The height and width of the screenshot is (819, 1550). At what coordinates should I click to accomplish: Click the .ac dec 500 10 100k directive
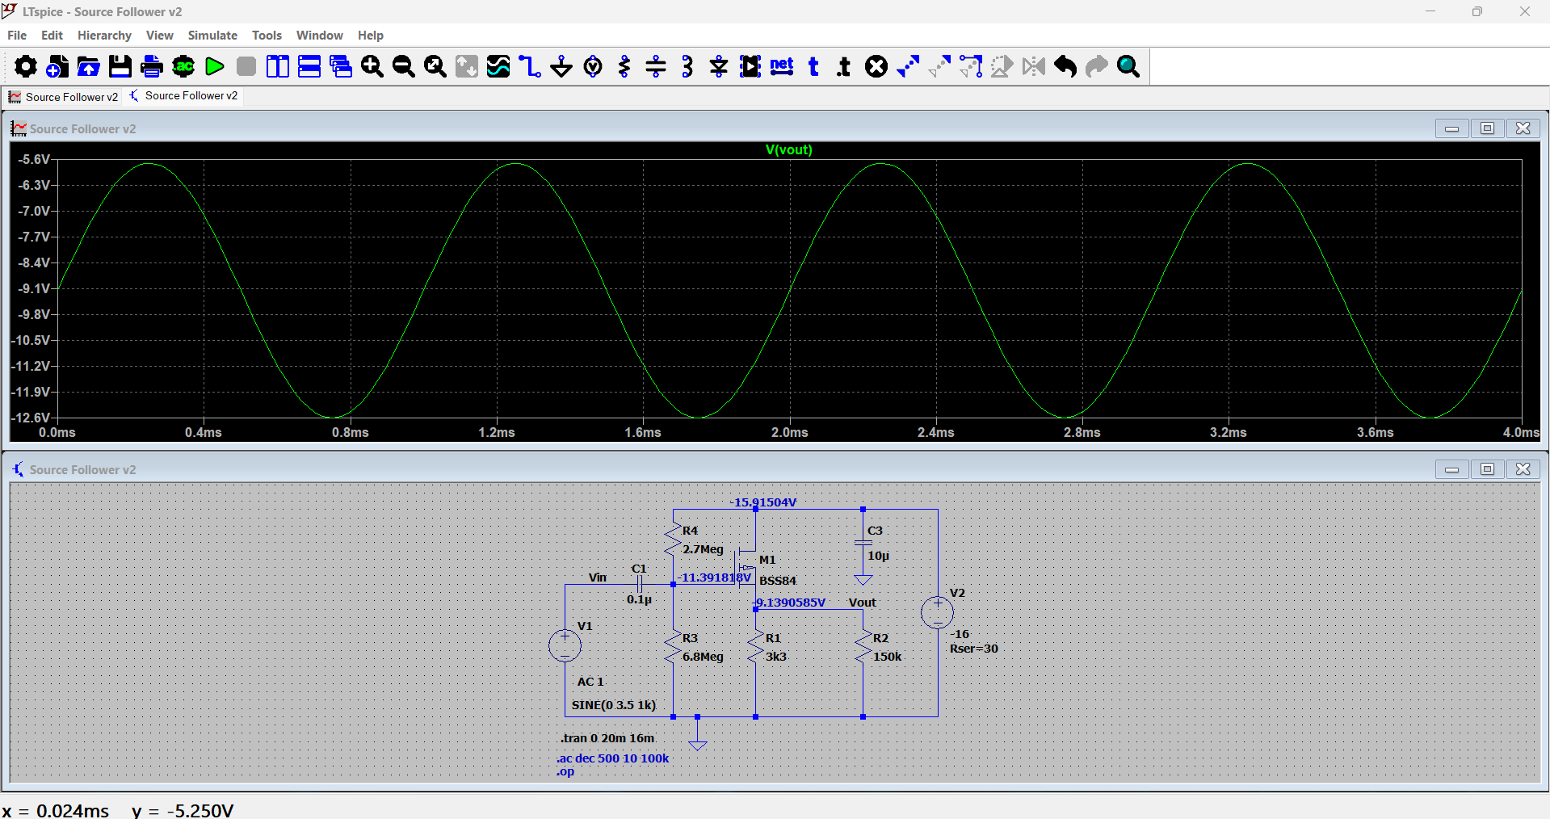tap(613, 758)
